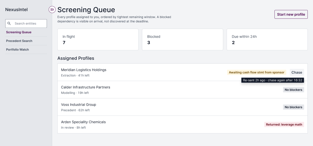Click the NexusIntel logo text
Image resolution: width=313 pixels, height=146 pixels.
(x=16, y=10)
